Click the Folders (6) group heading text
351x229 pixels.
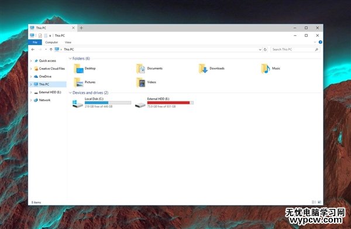pyautogui.click(x=81, y=59)
